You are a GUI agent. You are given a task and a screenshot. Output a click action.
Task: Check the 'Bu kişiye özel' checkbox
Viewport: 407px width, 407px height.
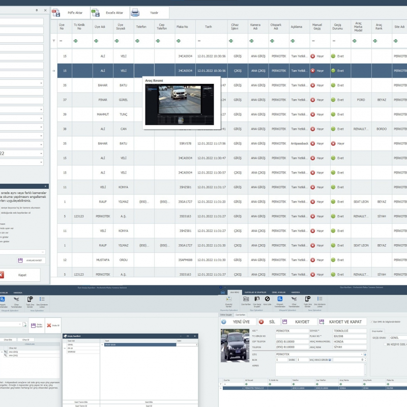click(x=385, y=344)
